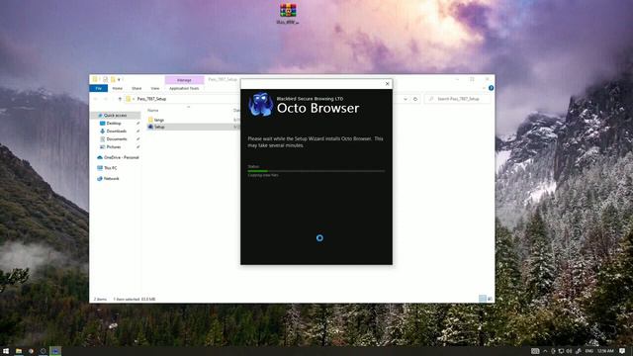This screenshot has width=633, height=356.
Task: Switch to the View ribbon tab
Action: click(x=155, y=88)
